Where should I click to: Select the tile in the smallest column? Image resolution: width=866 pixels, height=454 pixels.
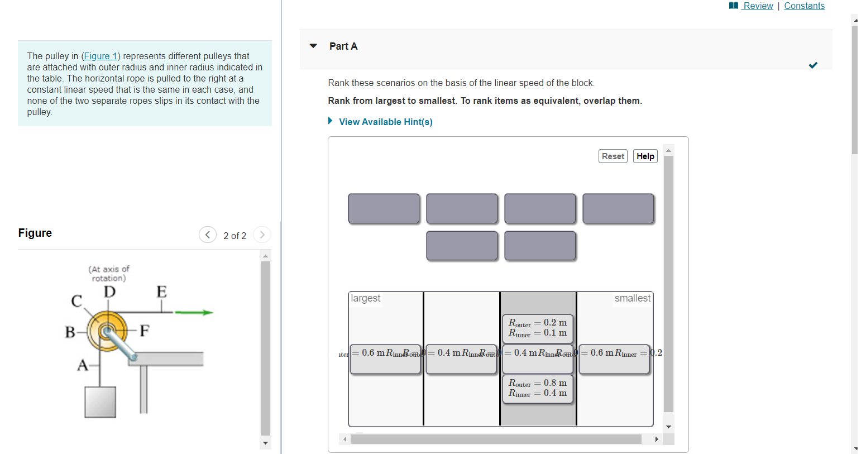click(614, 359)
